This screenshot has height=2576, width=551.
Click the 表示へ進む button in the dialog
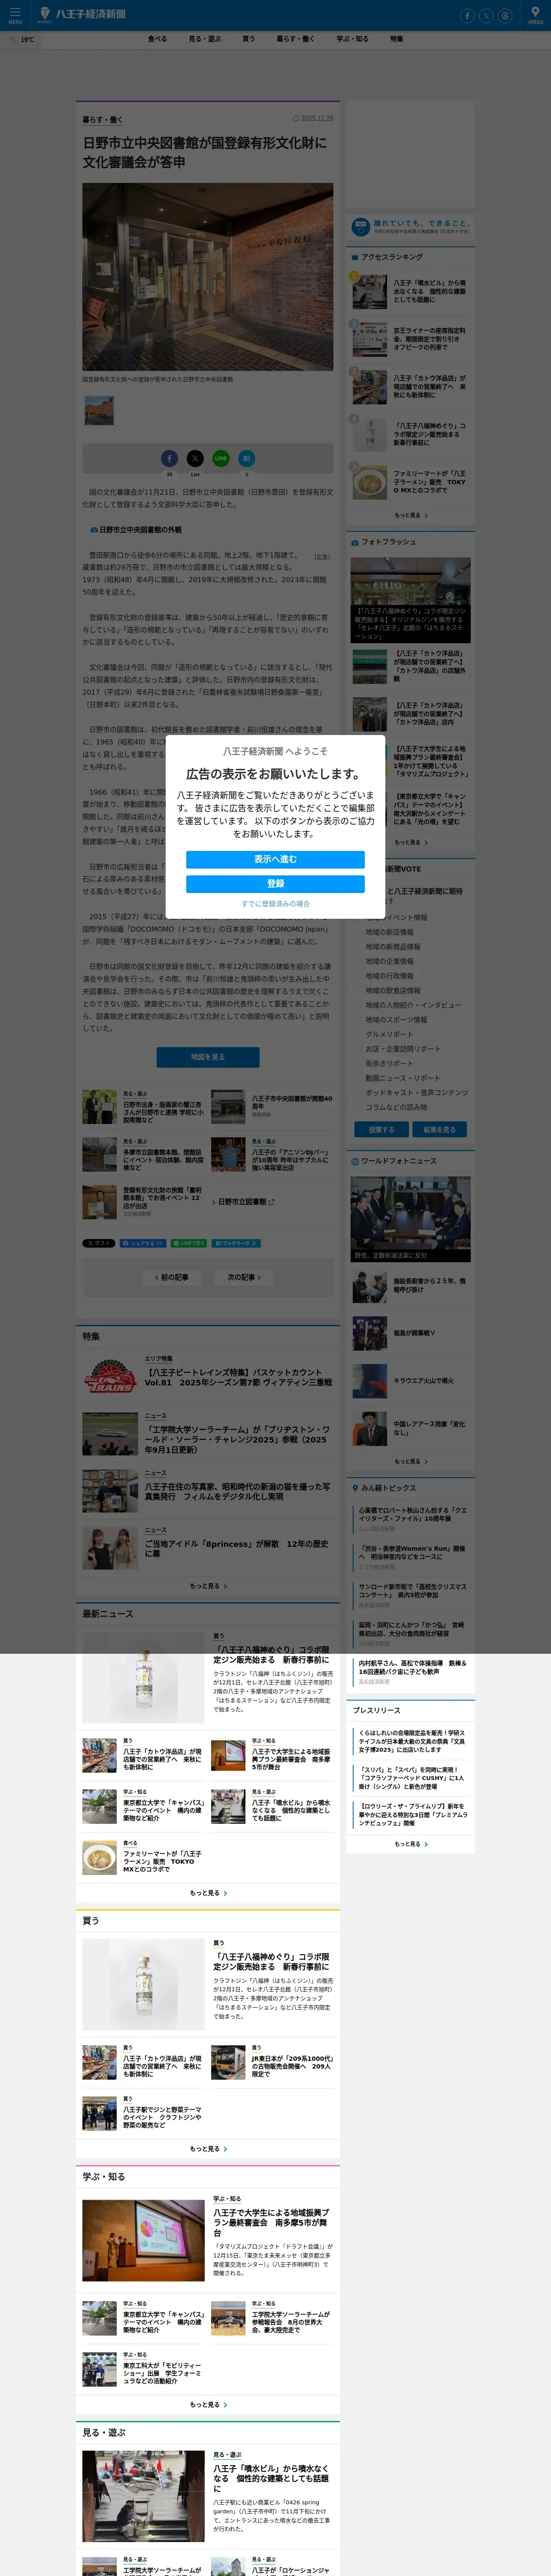[275, 859]
